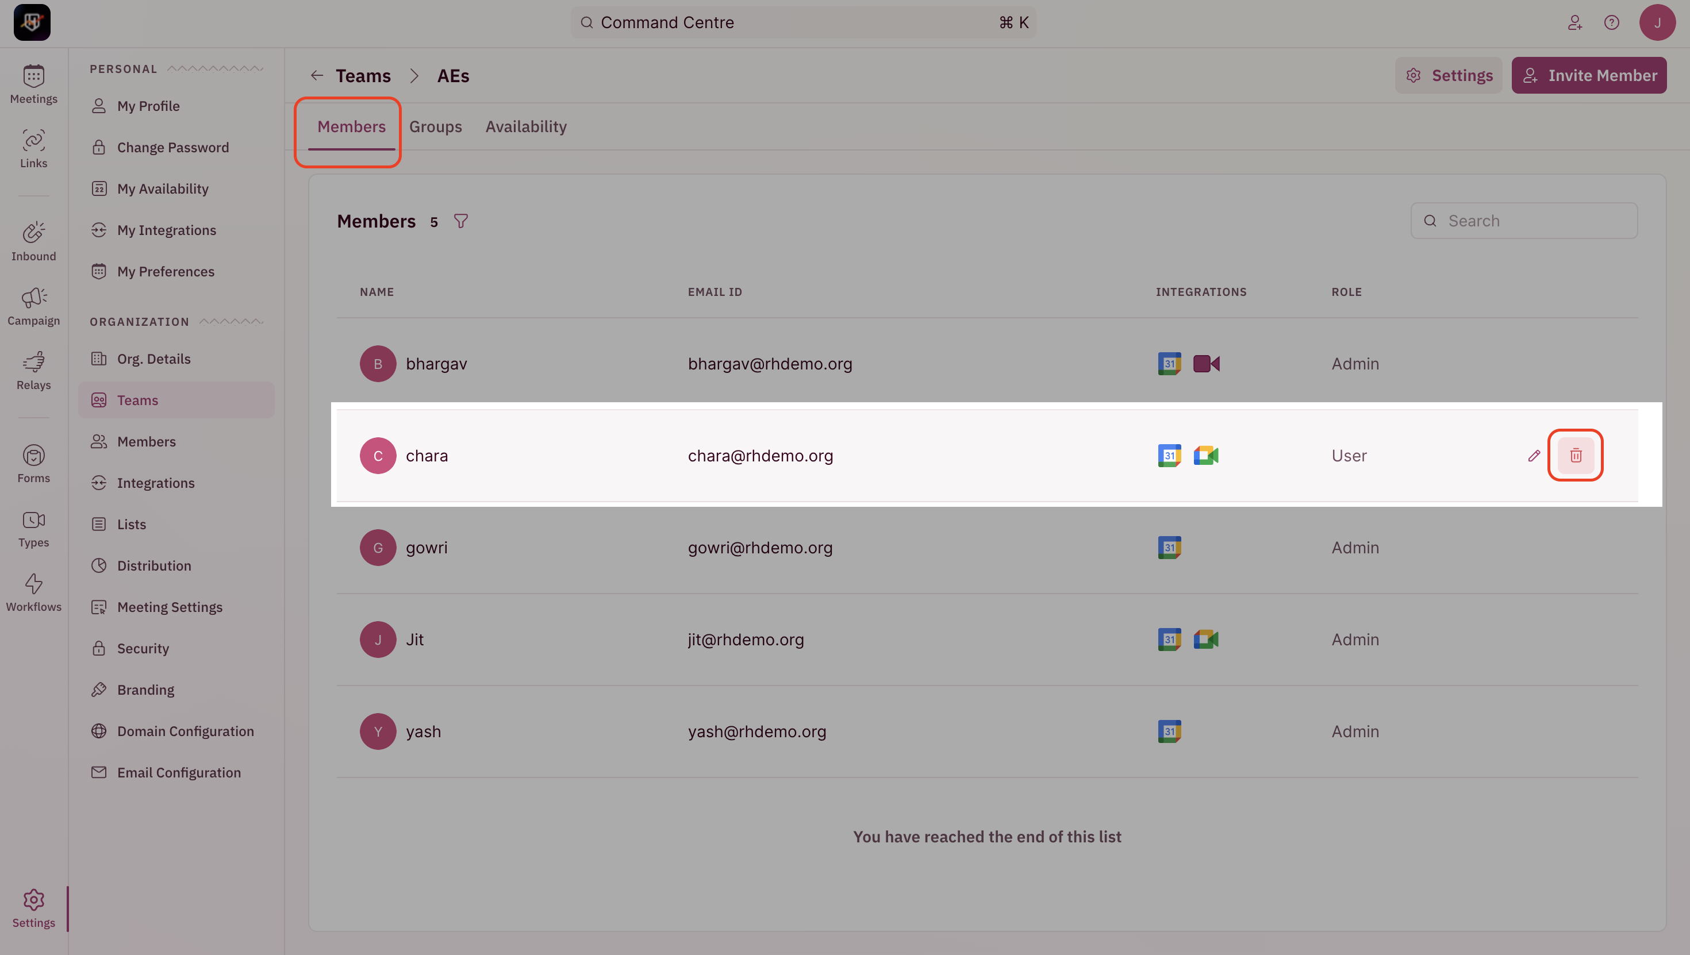Open the Meetings section in the left rail
The image size is (1690, 955).
pyautogui.click(x=33, y=84)
